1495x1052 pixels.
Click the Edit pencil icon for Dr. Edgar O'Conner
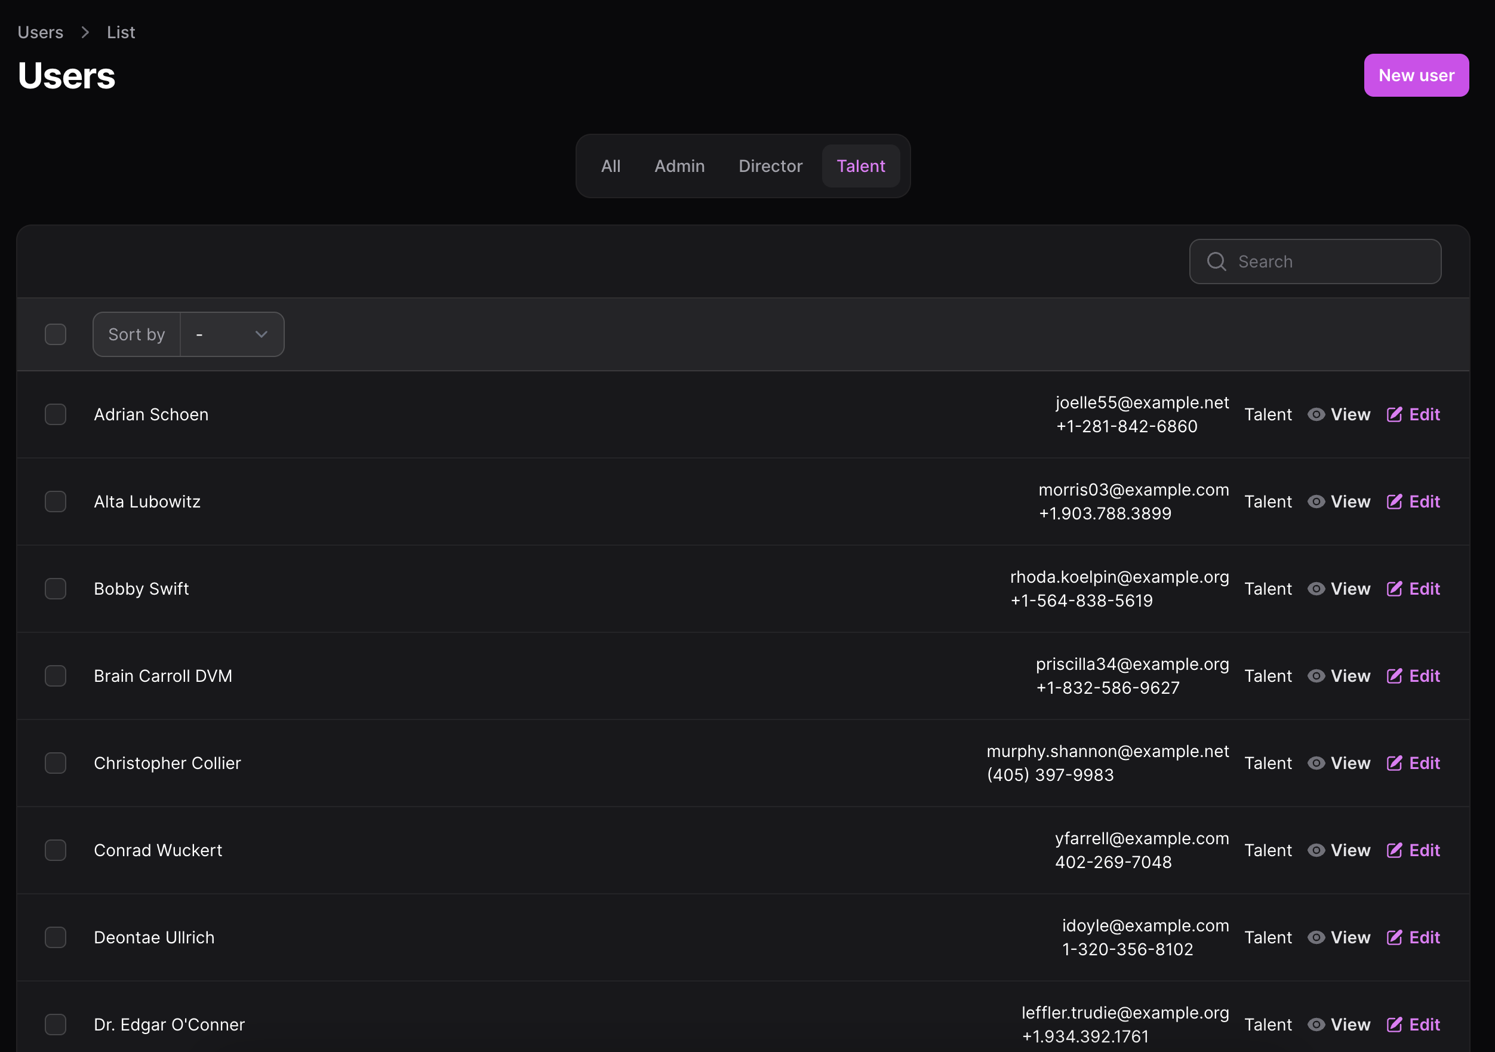tap(1395, 1024)
